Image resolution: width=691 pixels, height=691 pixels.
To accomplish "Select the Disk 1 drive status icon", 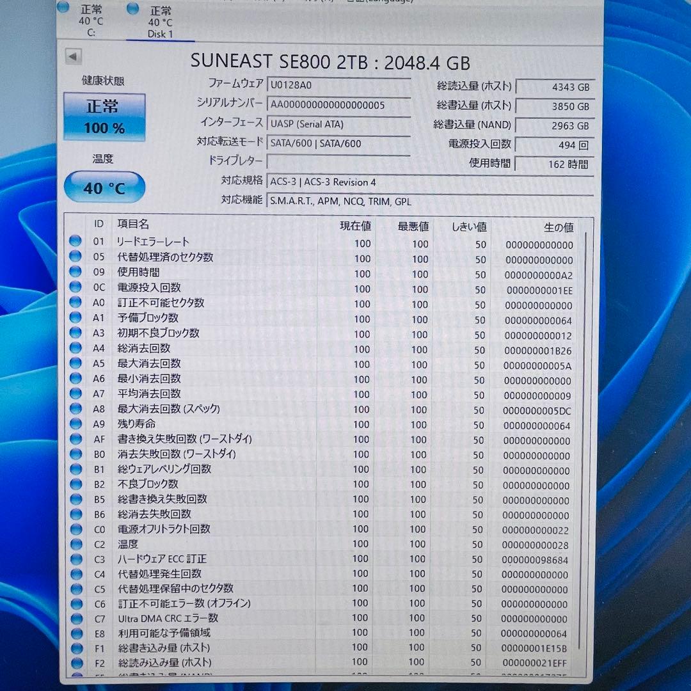I will click(132, 8).
